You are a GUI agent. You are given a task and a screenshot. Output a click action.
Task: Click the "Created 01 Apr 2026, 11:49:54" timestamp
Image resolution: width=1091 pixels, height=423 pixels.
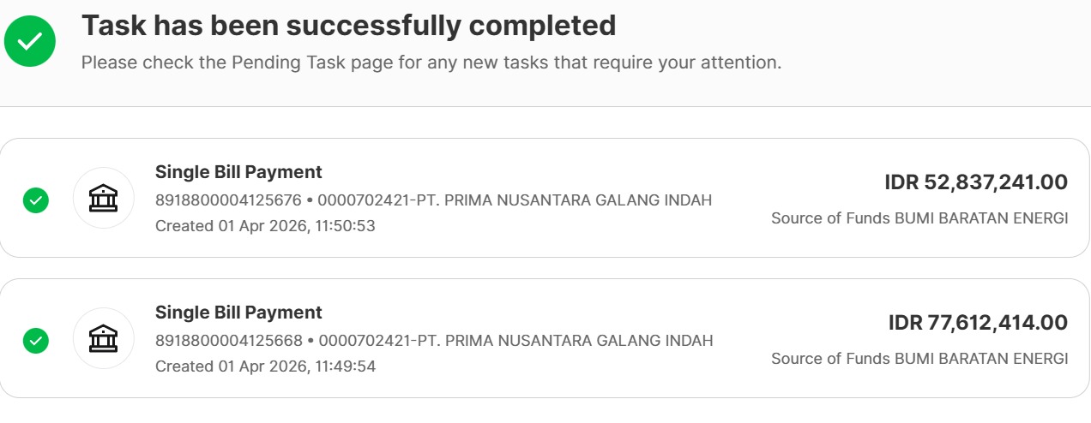point(265,366)
